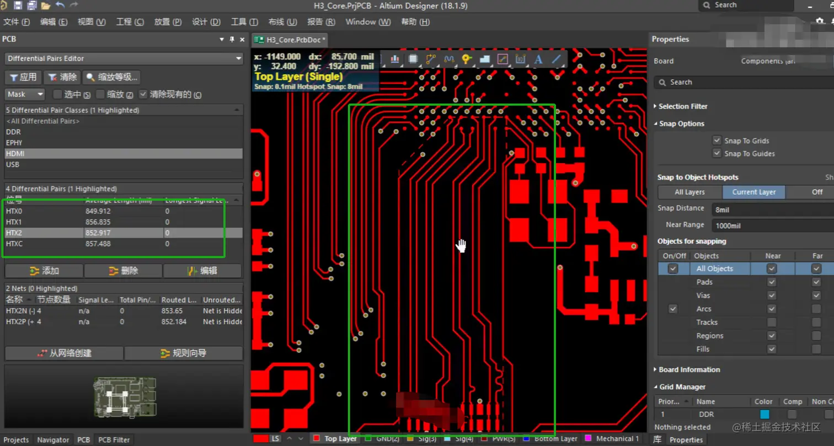Screen dimensions: 834x446
Task: Select the Interactive Length Tuning icon
Action: 448,58
